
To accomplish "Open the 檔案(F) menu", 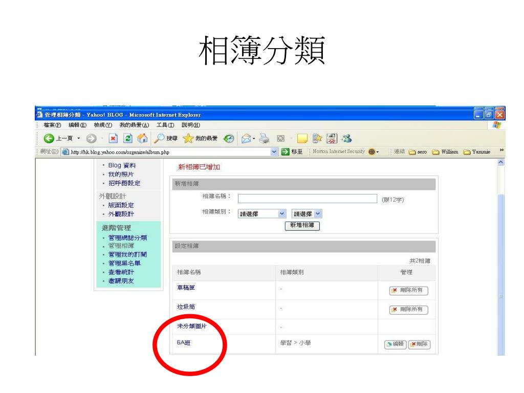I will click(x=53, y=125).
